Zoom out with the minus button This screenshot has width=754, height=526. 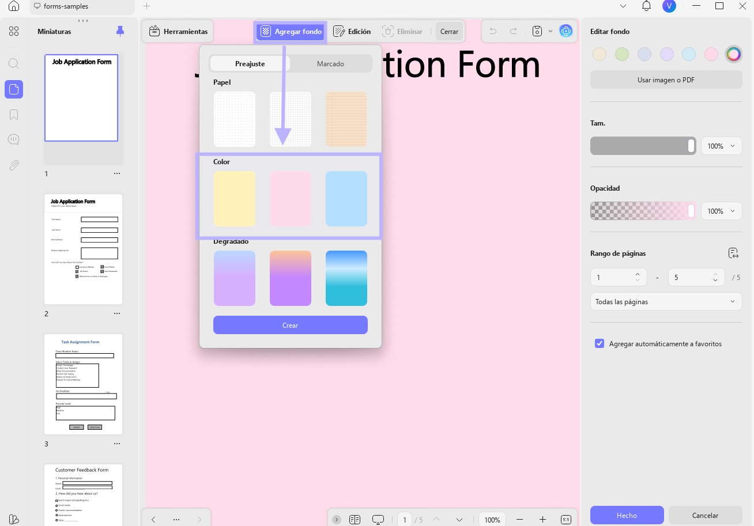point(520,520)
